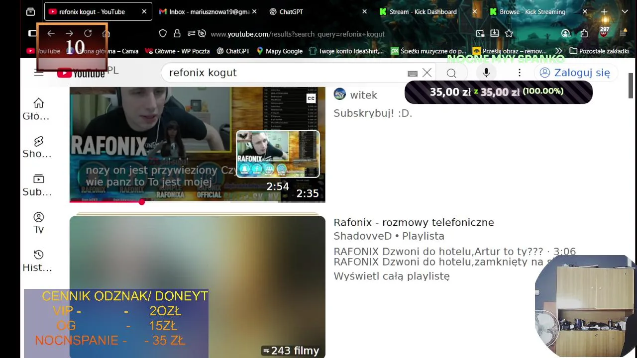Seek using red video progress bar
The width and height of the screenshot is (637, 358).
coord(197,201)
